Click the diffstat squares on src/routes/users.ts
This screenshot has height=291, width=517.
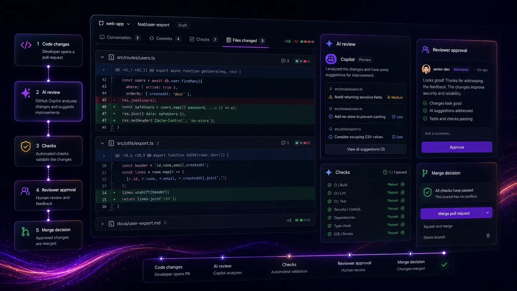point(303,61)
